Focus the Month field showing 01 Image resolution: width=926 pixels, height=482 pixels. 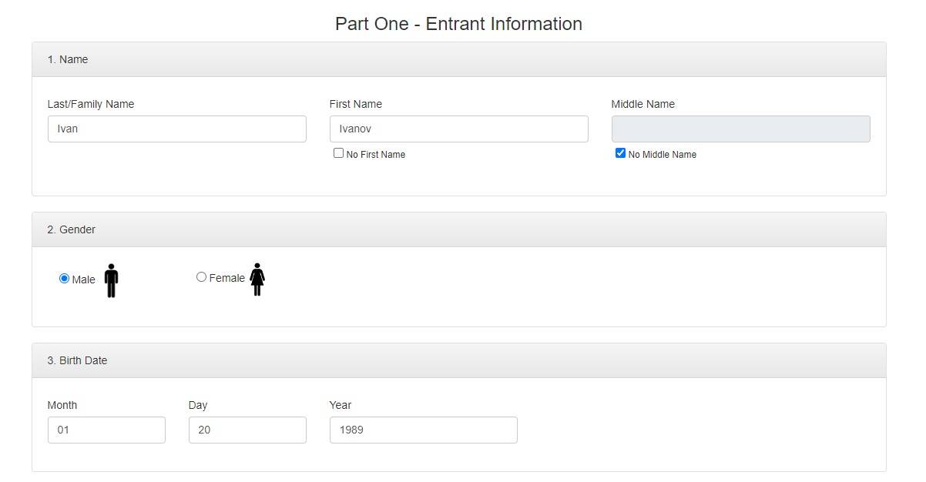click(106, 430)
